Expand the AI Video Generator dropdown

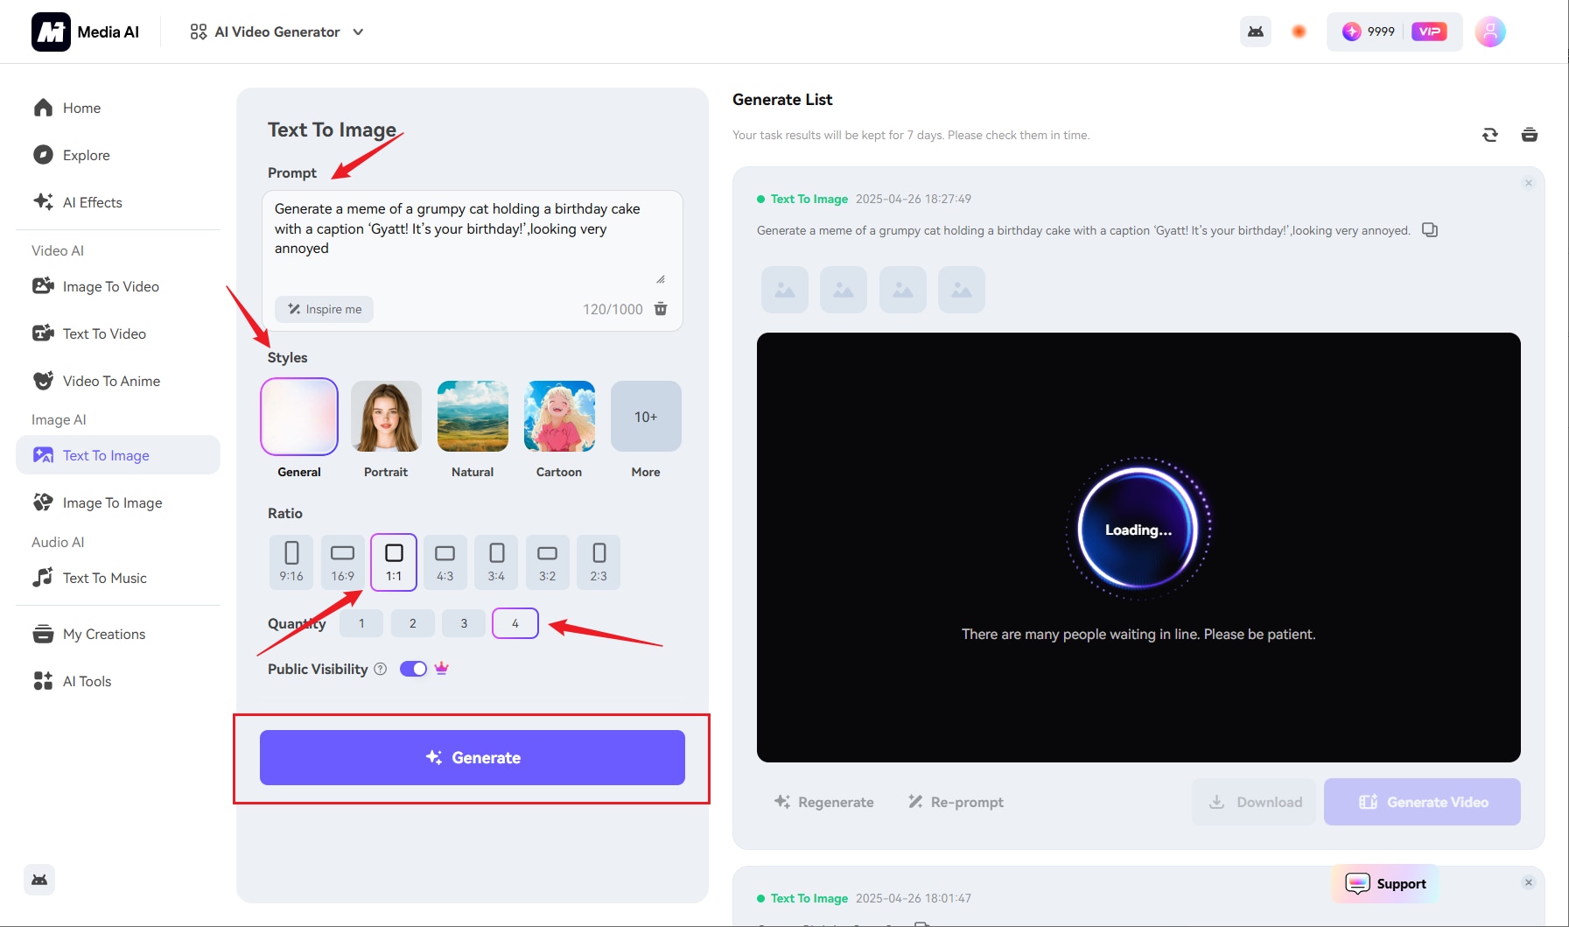[277, 32]
